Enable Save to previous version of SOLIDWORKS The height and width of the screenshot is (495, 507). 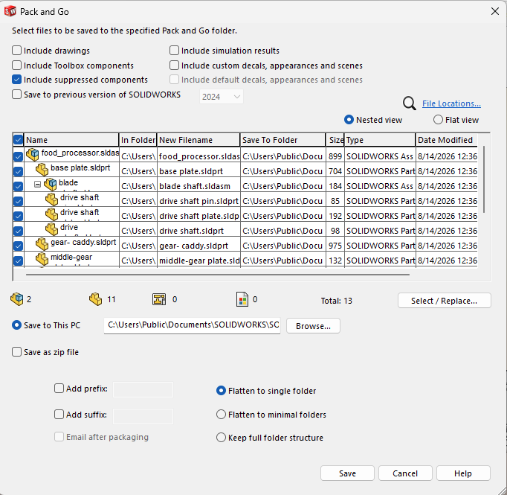(x=16, y=95)
